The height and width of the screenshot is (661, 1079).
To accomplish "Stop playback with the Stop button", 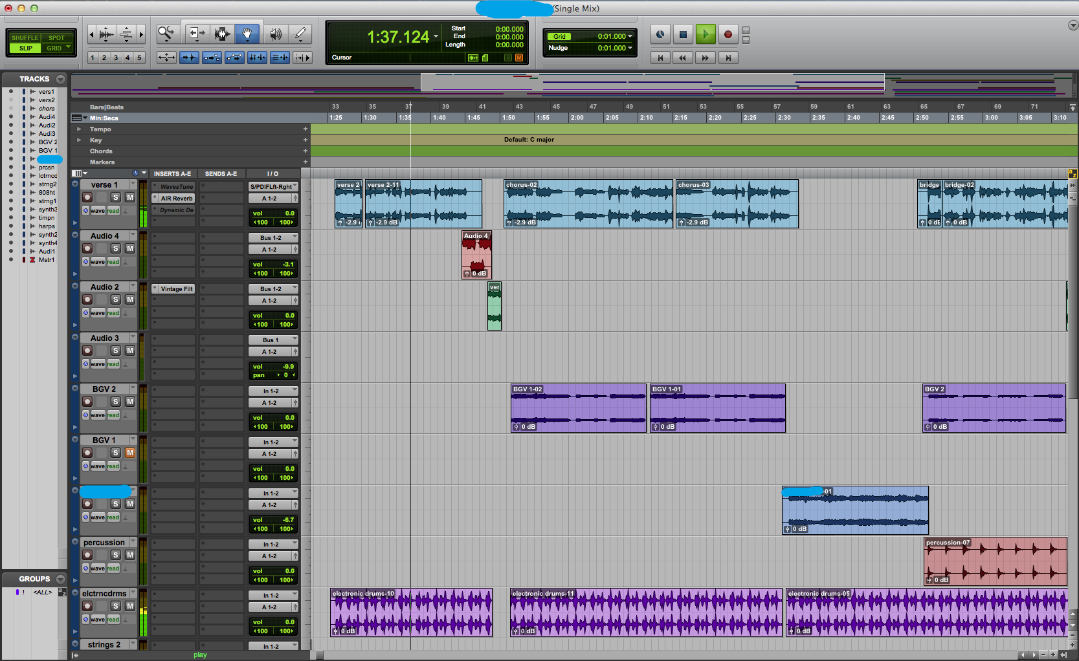I will pos(683,34).
